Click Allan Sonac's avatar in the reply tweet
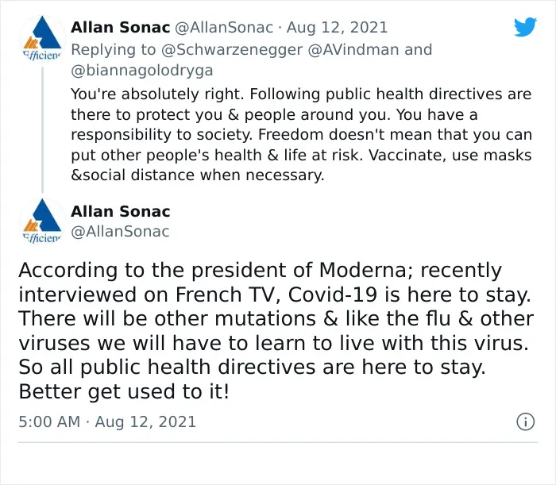The height and width of the screenshot is (485, 556). tap(42, 39)
